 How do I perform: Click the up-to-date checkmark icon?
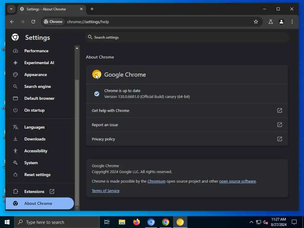point(96,94)
